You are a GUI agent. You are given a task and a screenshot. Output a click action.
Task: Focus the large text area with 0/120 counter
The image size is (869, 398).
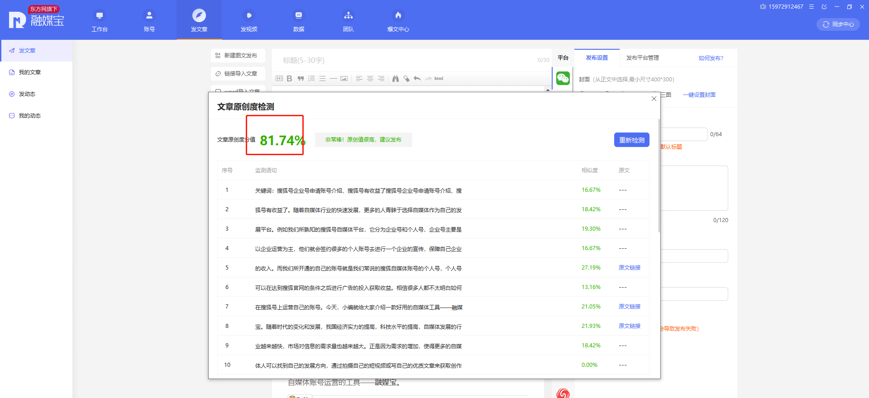694,188
